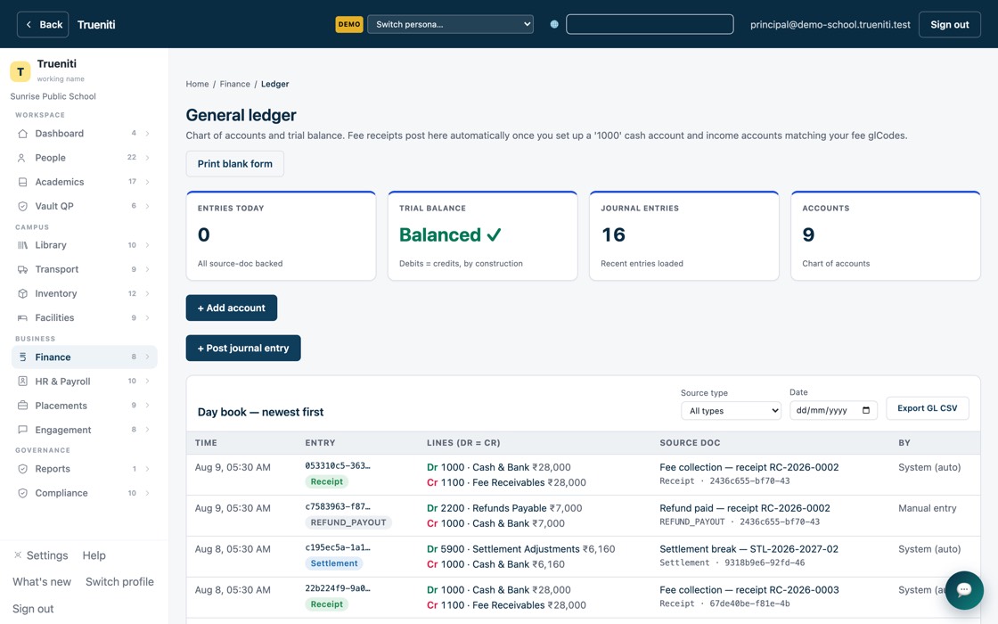This screenshot has height=624, width=998.
Task: Click the Add account button
Action: (x=232, y=308)
